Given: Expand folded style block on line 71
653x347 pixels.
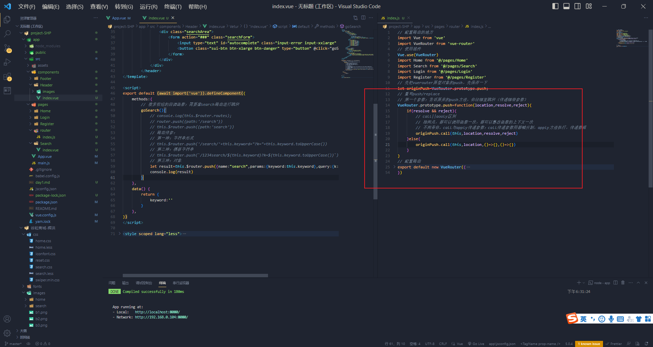Looking at the screenshot, I should pos(119,234).
